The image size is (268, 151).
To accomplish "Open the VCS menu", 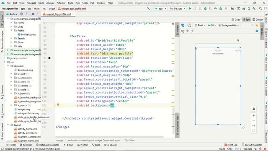I will click(x=92, y=3).
